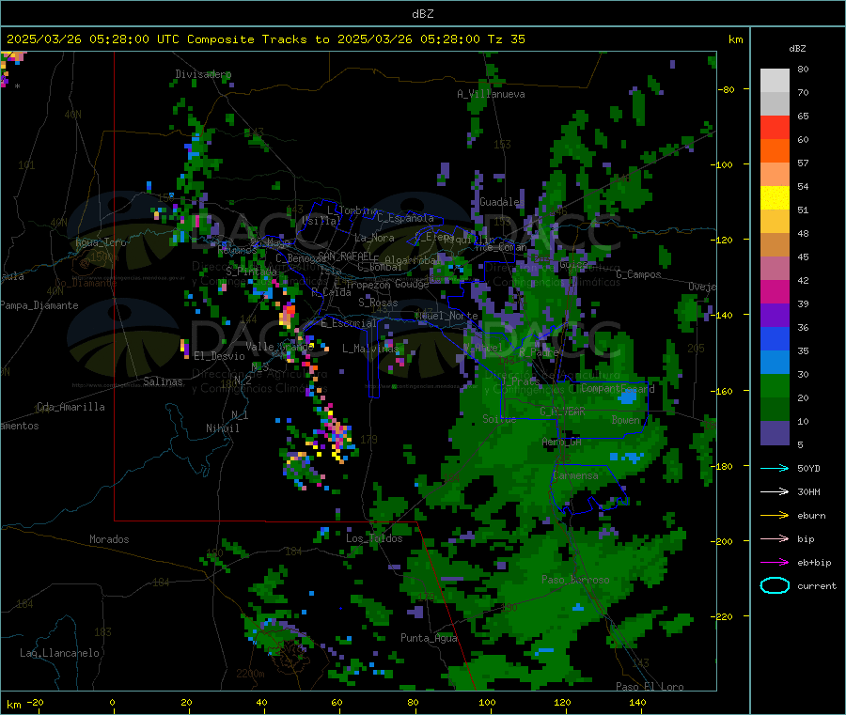
Task: Click the Pampa_Diamante map label
Action: click(x=39, y=305)
